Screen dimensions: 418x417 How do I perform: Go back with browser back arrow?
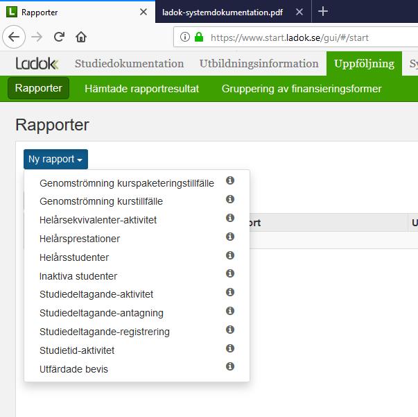point(14,37)
